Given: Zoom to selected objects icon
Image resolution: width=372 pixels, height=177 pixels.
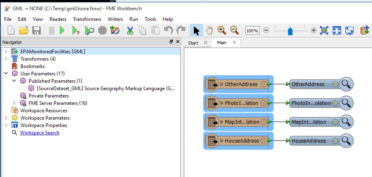Looking at the screenshot, I should 324,31.
